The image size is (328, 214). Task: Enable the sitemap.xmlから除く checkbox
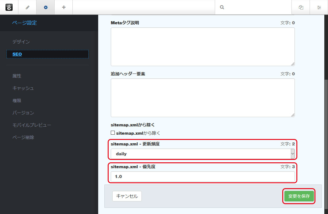point(113,133)
